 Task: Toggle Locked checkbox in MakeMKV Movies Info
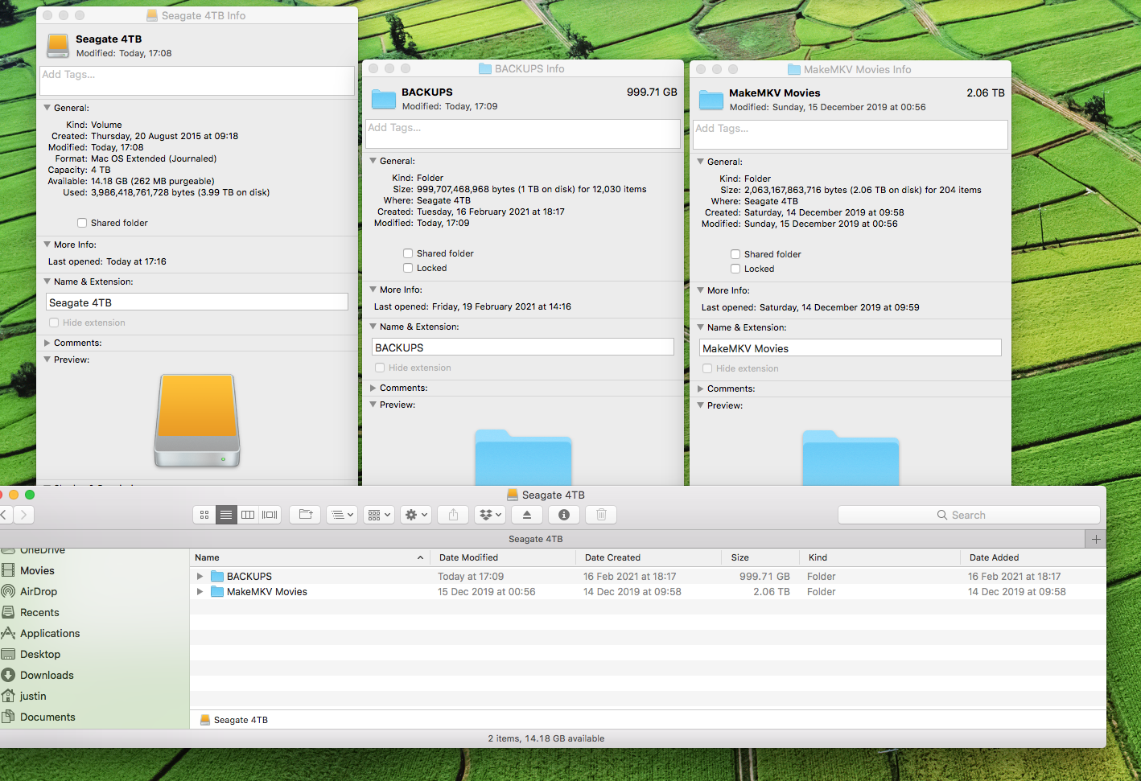tap(735, 269)
